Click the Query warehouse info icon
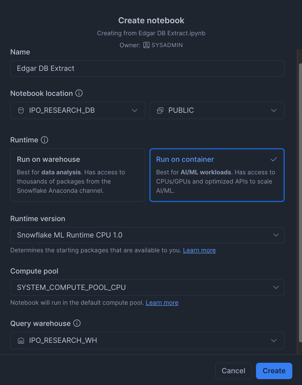This screenshot has height=385, width=302. tap(77, 323)
